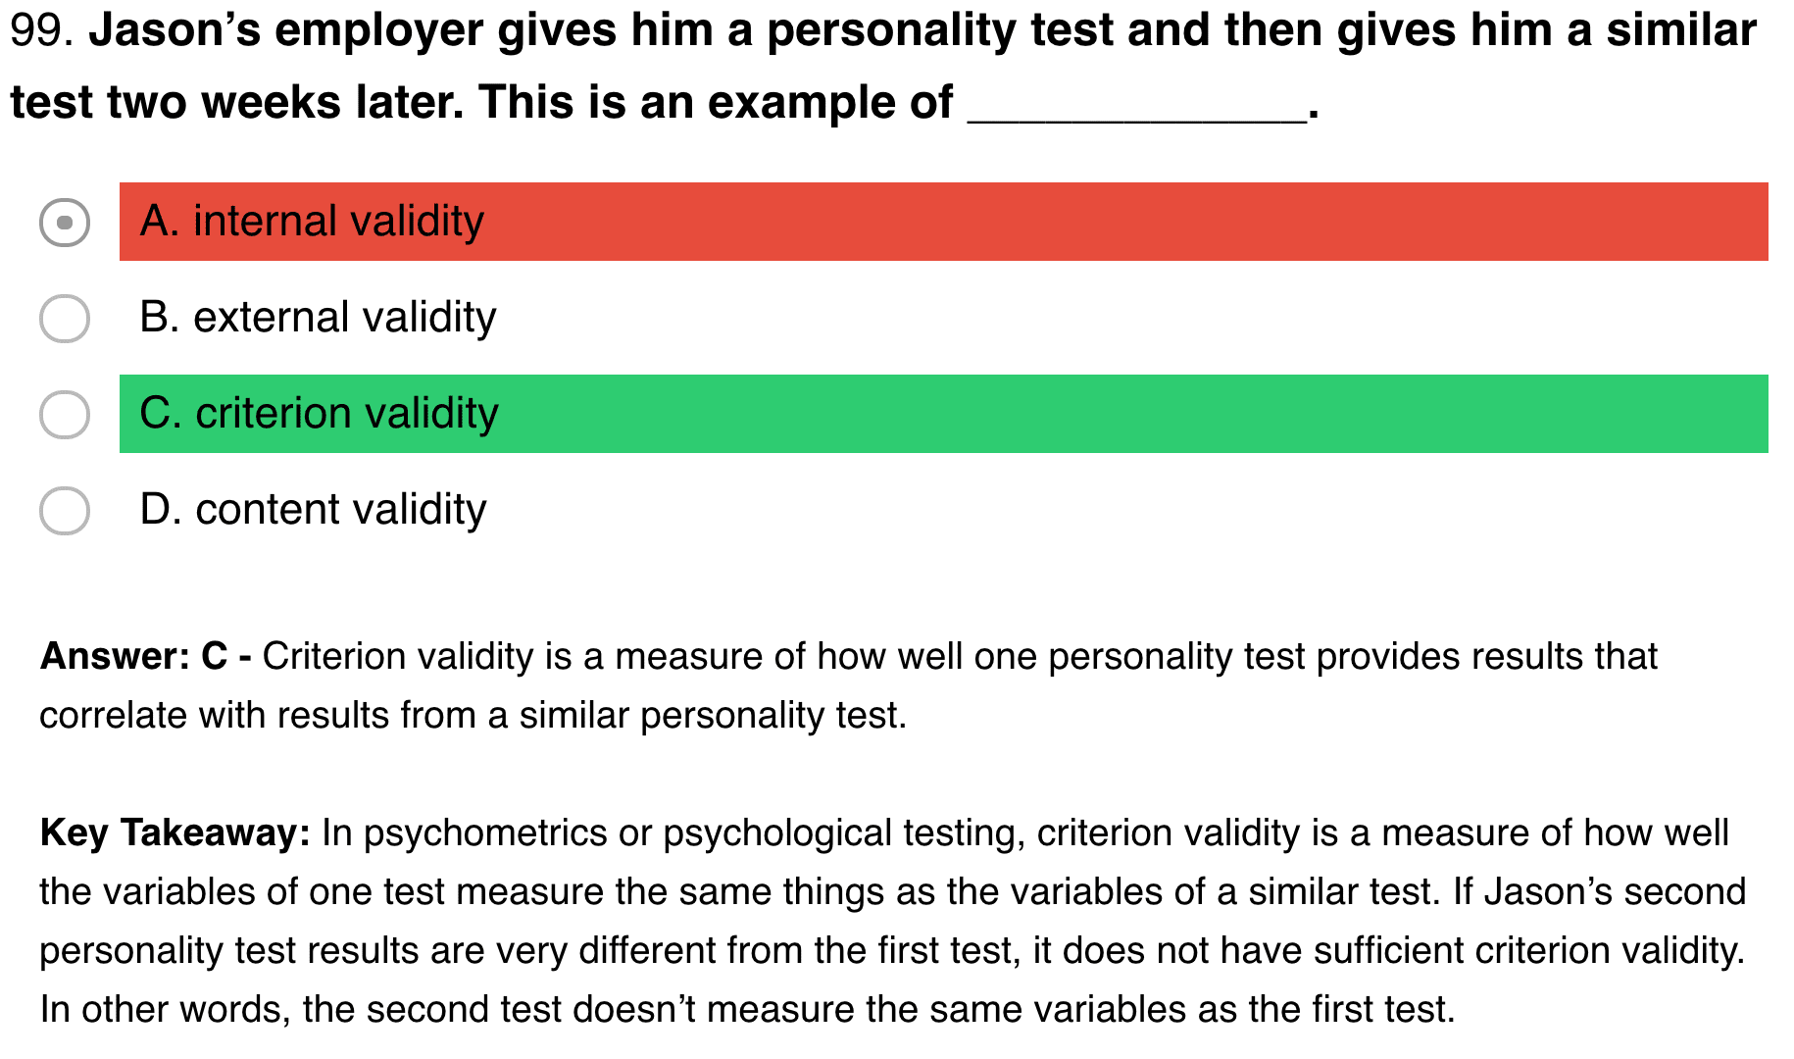Click the final sentence starting 'In other words'
1794x1059 pixels.
coord(747,1009)
